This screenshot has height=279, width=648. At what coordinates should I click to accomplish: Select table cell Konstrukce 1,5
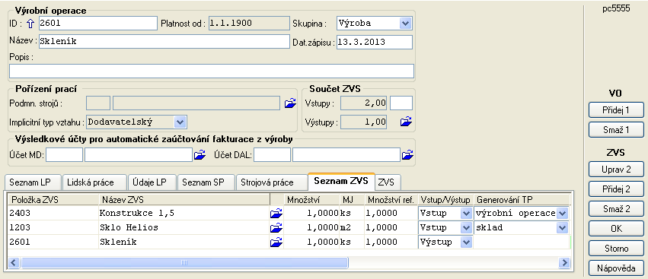click(x=184, y=214)
